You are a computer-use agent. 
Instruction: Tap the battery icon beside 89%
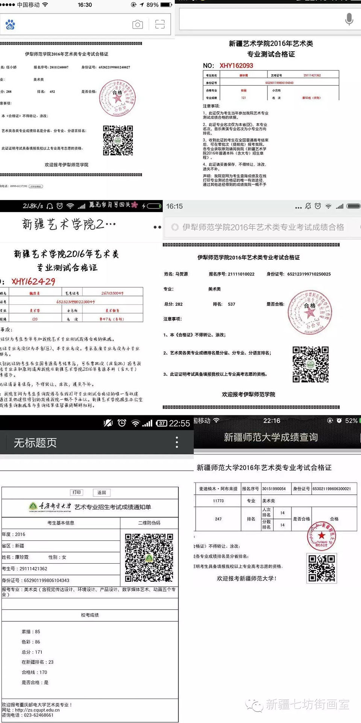click(x=166, y=5)
